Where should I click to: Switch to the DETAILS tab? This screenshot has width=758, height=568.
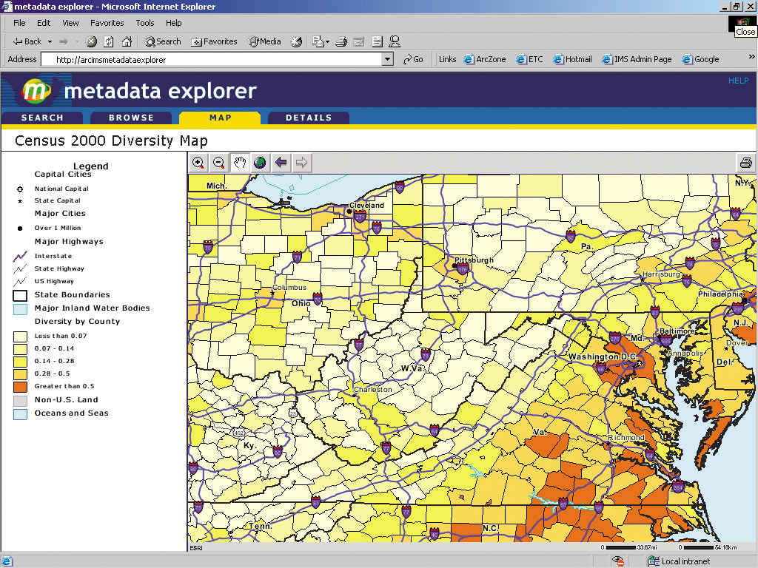[x=309, y=118]
